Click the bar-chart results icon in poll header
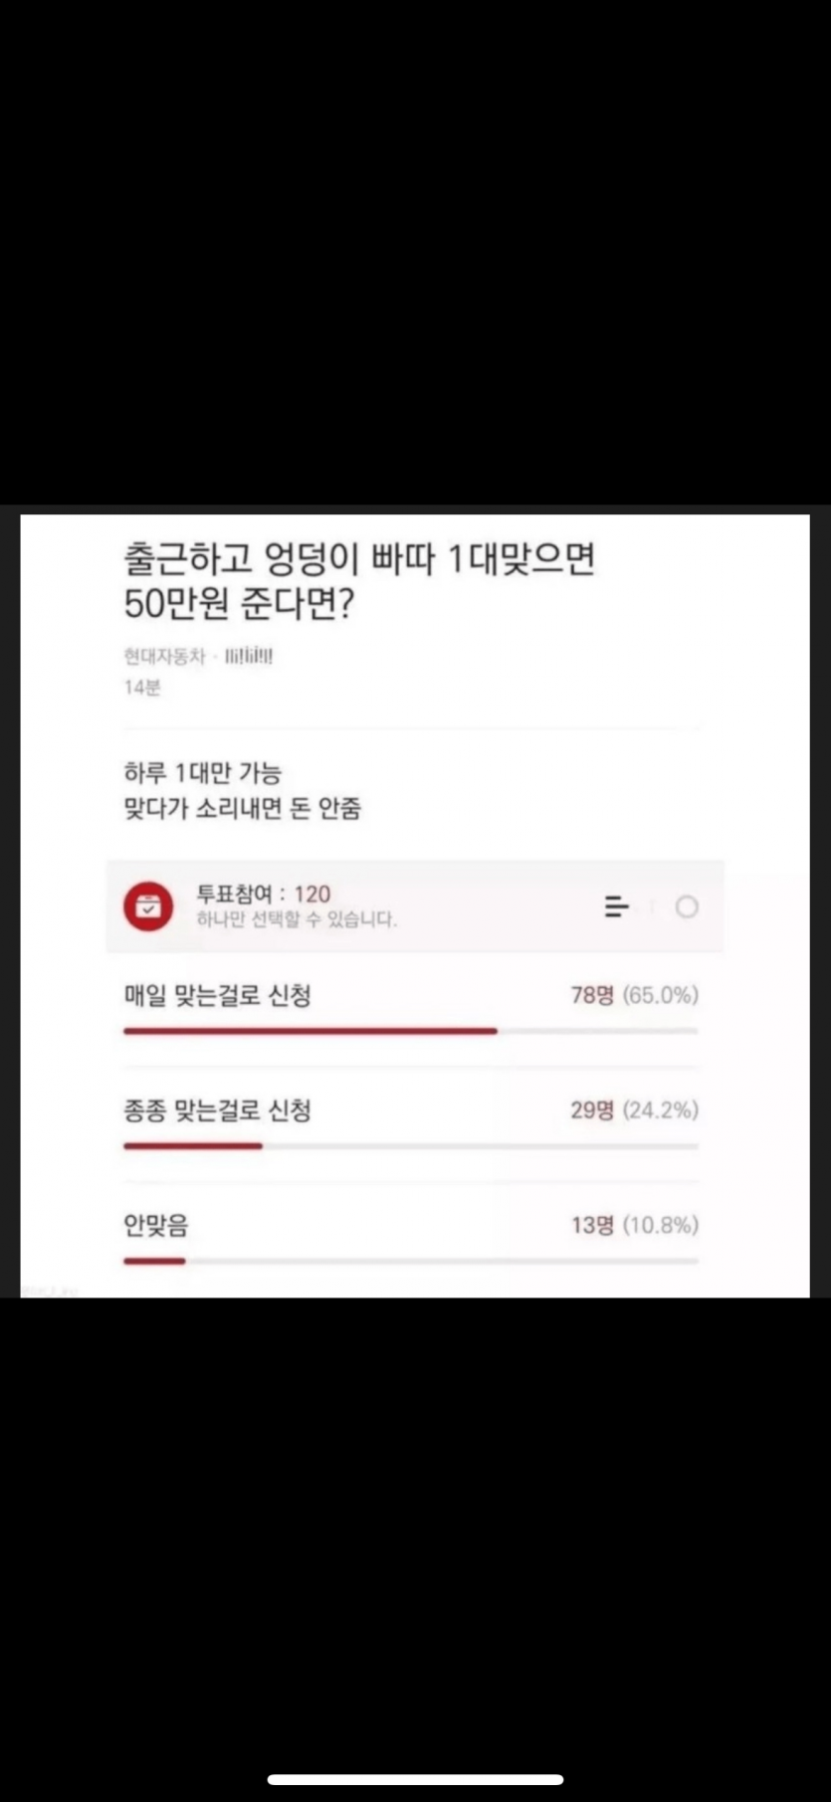 [617, 906]
